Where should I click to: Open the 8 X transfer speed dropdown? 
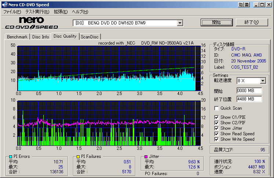[263, 81]
